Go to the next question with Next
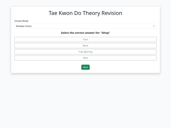This screenshot has height=128, width=171. (x=85, y=67)
